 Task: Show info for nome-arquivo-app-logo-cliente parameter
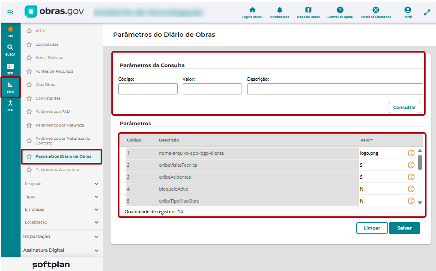(411, 153)
